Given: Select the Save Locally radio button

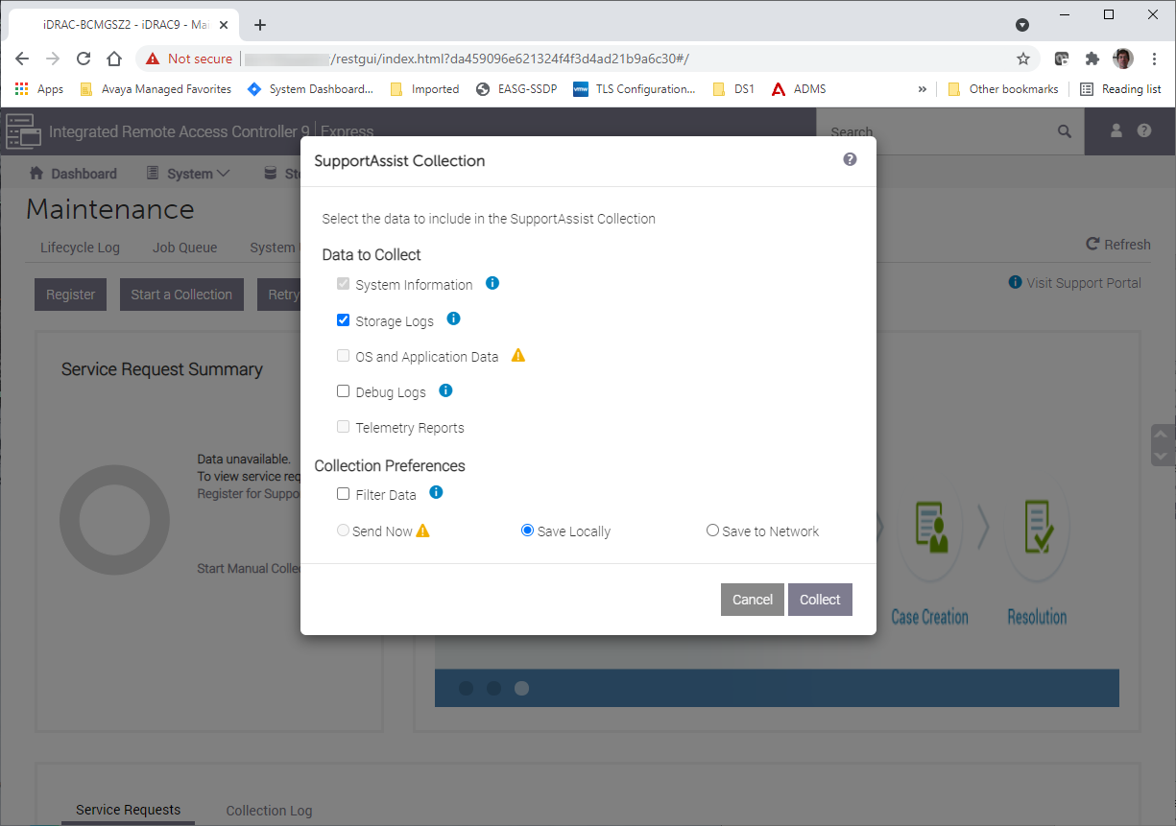Looking at the screenshot, I should pos(527,531).
